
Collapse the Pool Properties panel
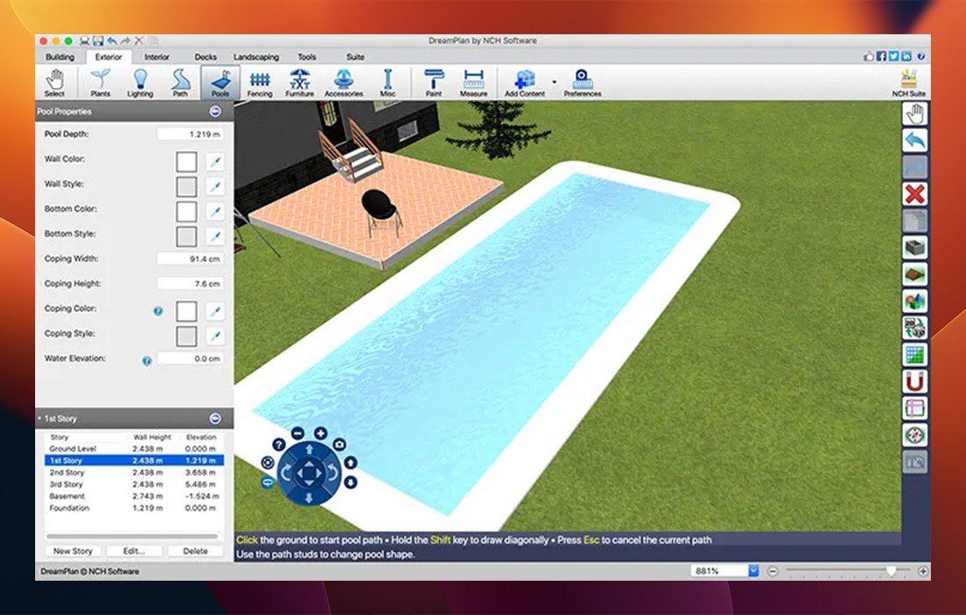pyautogui.click(x=215, y=112)
